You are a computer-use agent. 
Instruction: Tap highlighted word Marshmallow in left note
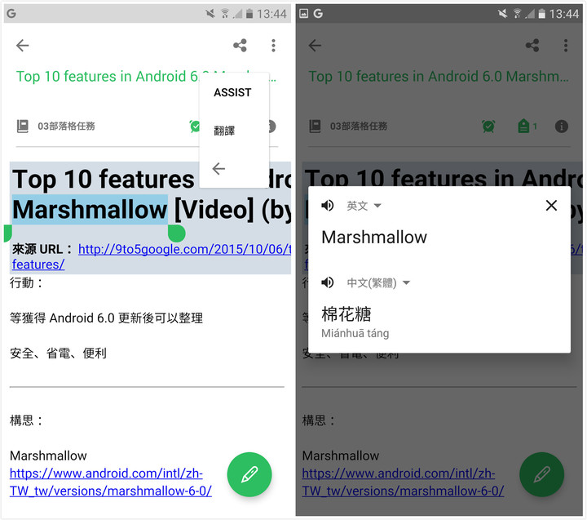(x=90, y=209)
